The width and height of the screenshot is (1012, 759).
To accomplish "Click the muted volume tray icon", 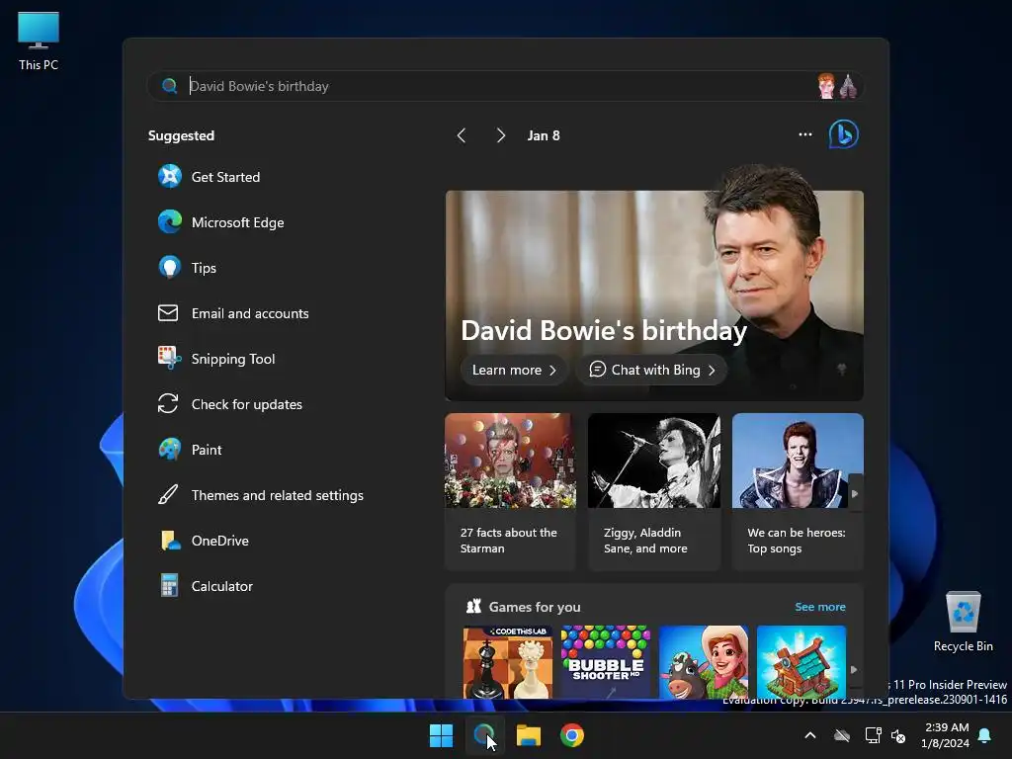I will coord(898,735).
